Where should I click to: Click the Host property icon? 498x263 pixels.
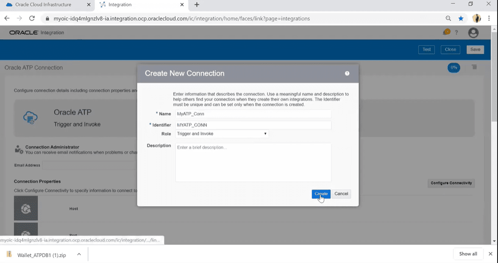[26, 208]
